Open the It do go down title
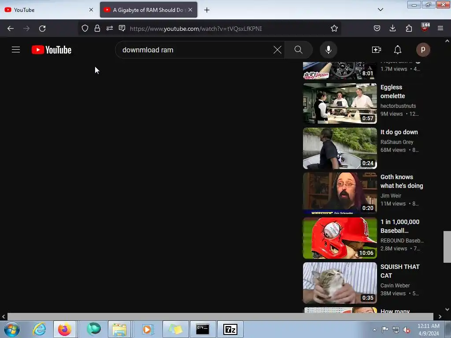The width and height of the screenshot is (451, 338). point(399,132)
